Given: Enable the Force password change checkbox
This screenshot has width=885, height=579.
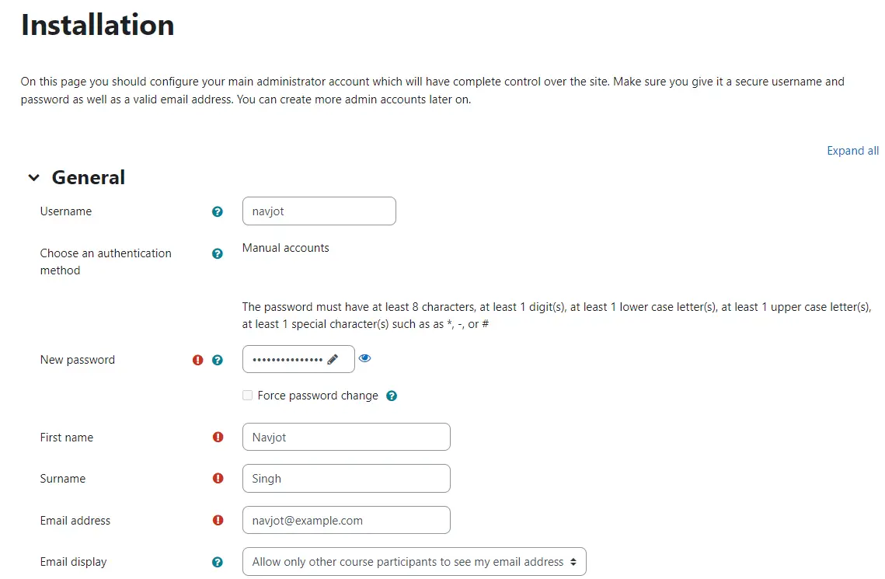Looking at the screenshot, I should tap(247, 396).
